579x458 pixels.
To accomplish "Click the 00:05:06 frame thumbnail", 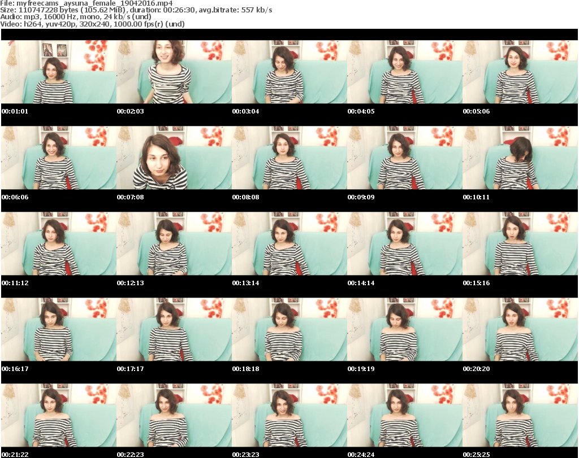I will 520,72.
